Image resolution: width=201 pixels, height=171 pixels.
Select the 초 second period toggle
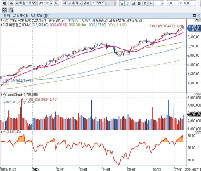pyautogui.click(x=145, y=3)
